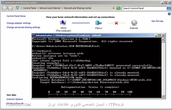Click 'Defragmentation Status (% complete)' text
172x110 pixels.
[x=90, y=87]
